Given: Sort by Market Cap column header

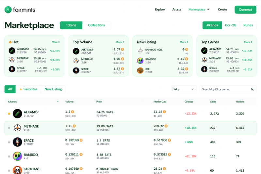Looking at the screenshot, I should (160, 102).
